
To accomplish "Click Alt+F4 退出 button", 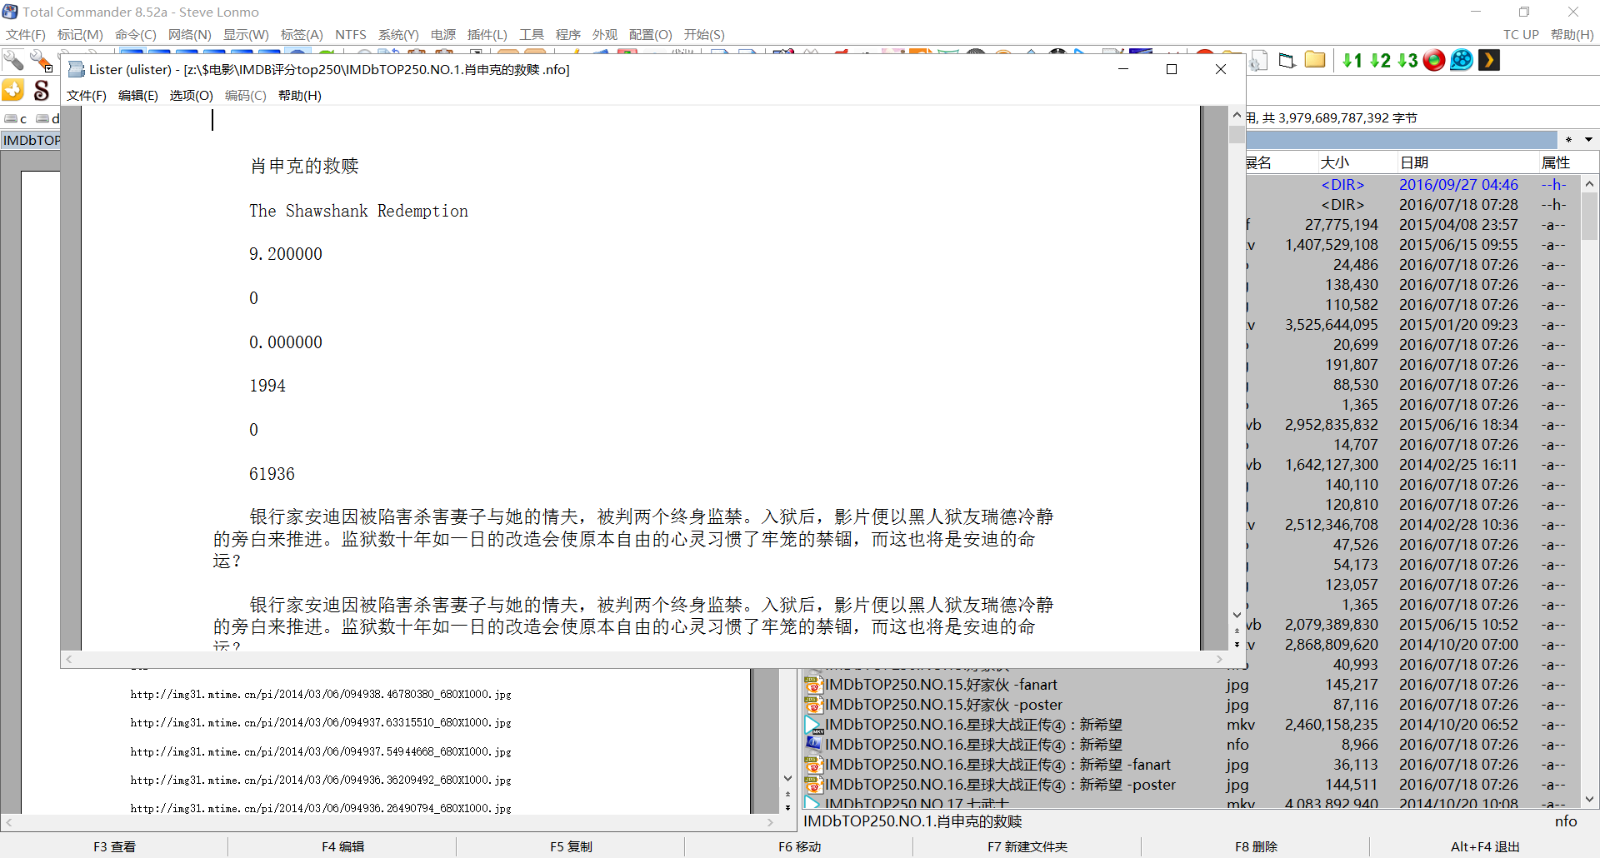I will point(1485,846).
